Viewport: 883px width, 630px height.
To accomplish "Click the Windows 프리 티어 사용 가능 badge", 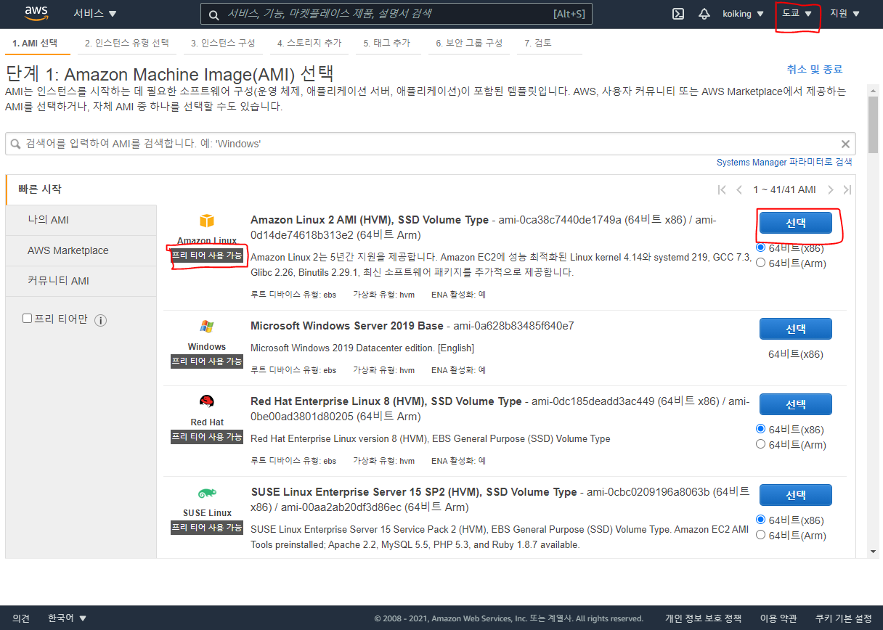I will tap(207, 361).
